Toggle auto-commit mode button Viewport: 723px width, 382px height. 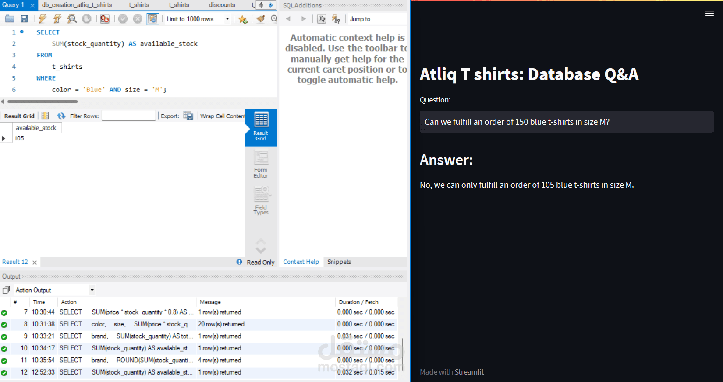pos(152,19)
